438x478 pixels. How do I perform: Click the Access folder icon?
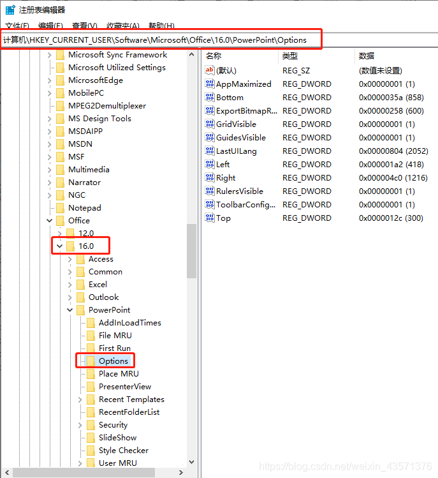(81, 259)
